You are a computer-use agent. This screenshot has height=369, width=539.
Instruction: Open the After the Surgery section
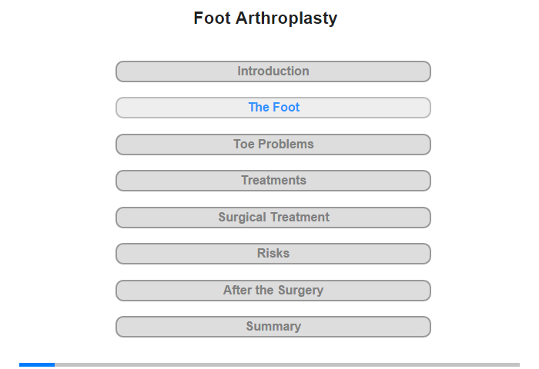[273, 291]
